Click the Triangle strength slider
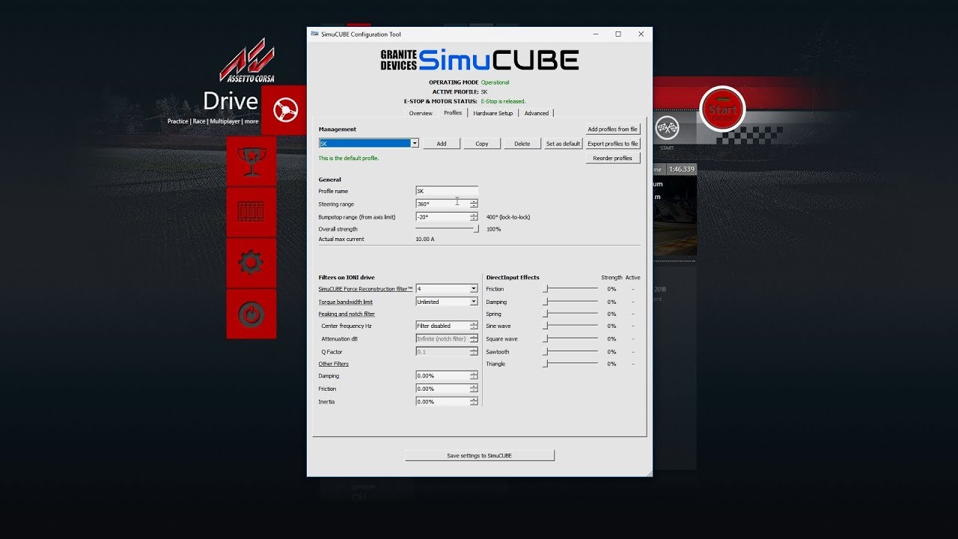Viewport: 958px width, 539px height. point(571,364)
